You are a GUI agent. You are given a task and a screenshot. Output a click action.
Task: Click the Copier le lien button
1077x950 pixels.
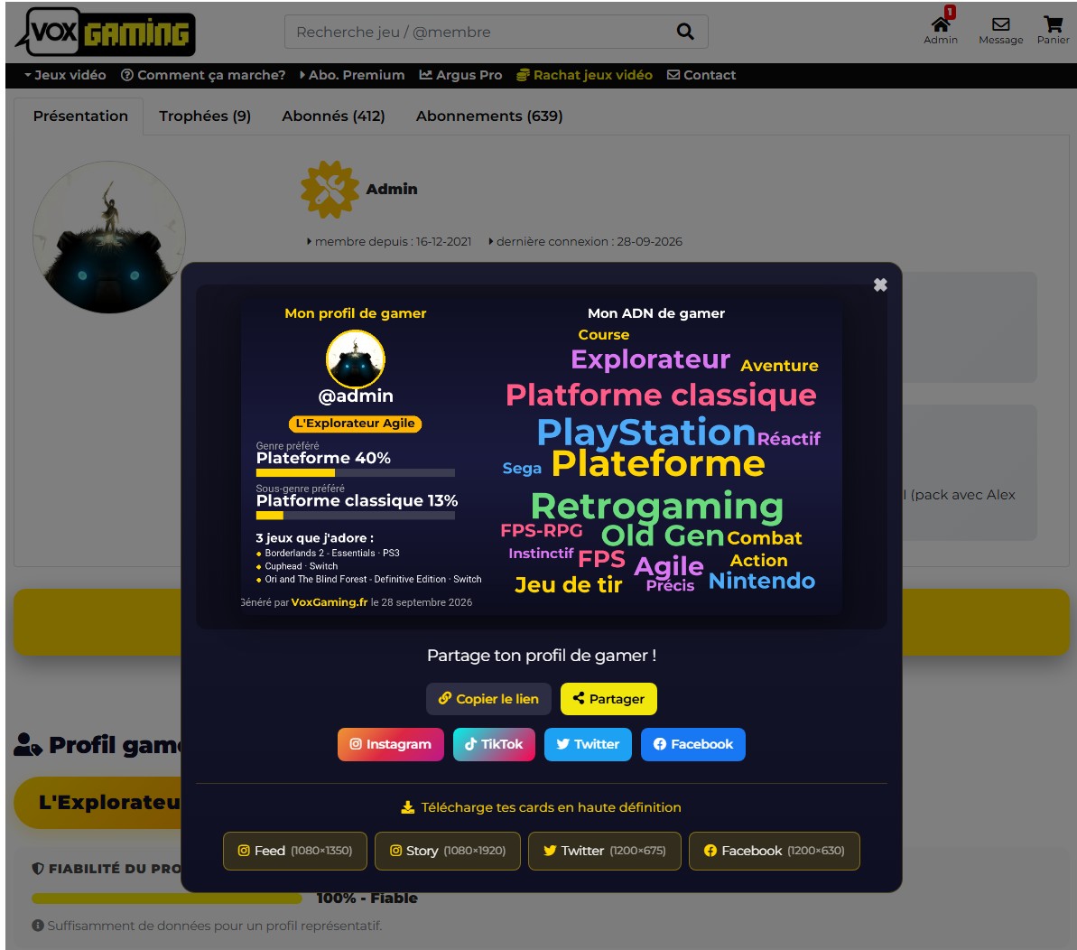(x=488, y=699)
